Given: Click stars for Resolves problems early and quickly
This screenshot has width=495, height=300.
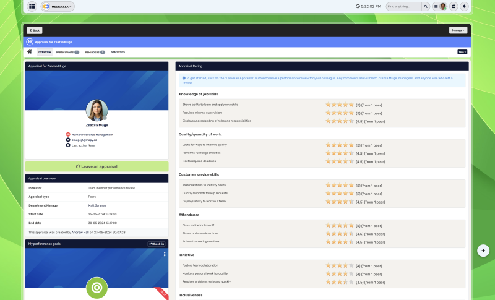Looking at the screenshot, I should (340, 282).
